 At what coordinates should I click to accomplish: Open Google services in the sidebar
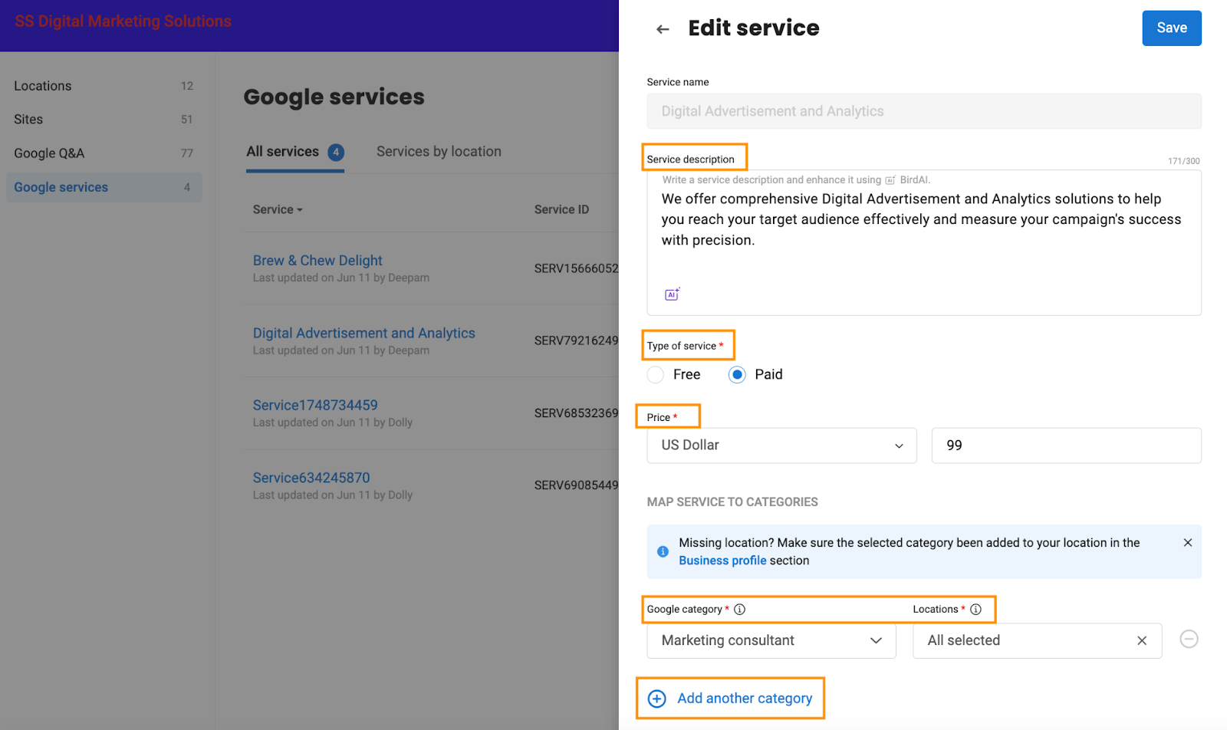pyautogui.click(x=104, y=187)
